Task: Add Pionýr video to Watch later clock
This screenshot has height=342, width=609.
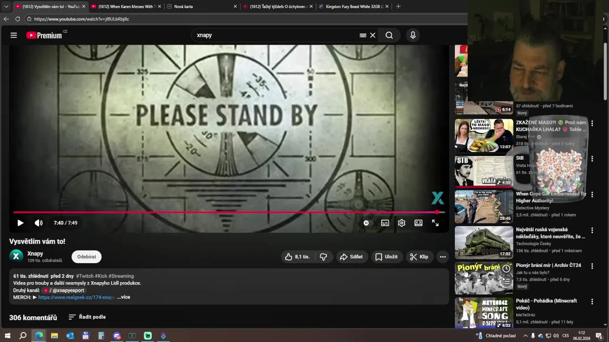Action: point(506,269)
